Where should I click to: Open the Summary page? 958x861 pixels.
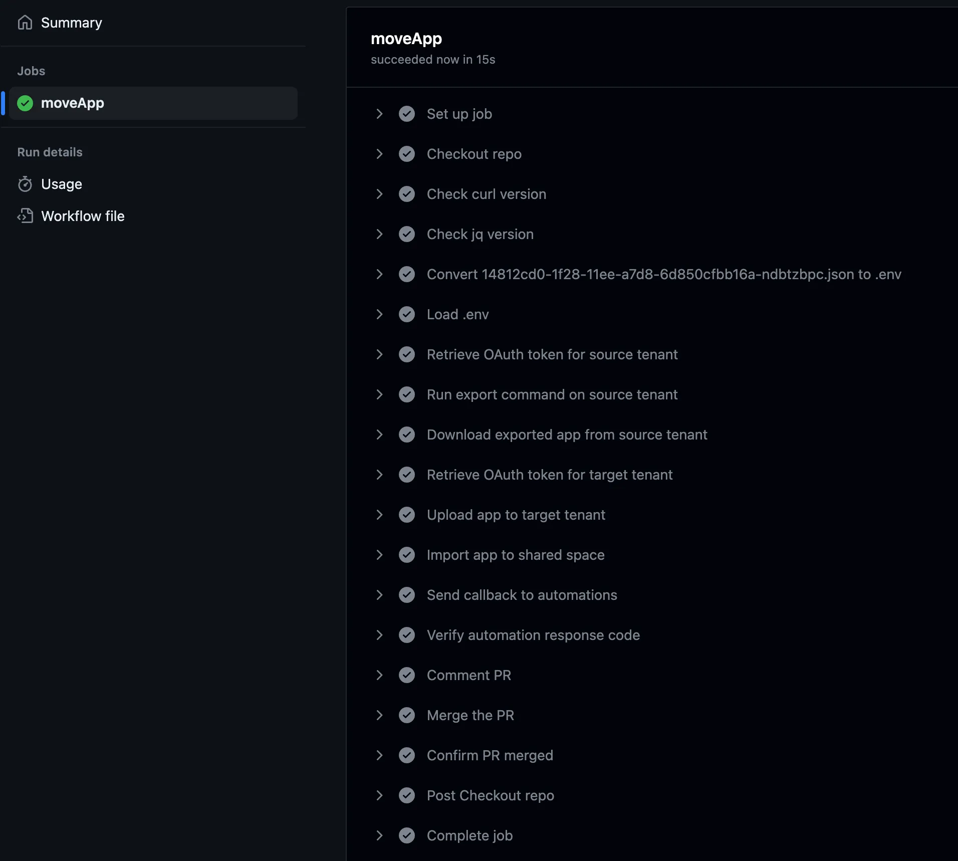[71, 23]
